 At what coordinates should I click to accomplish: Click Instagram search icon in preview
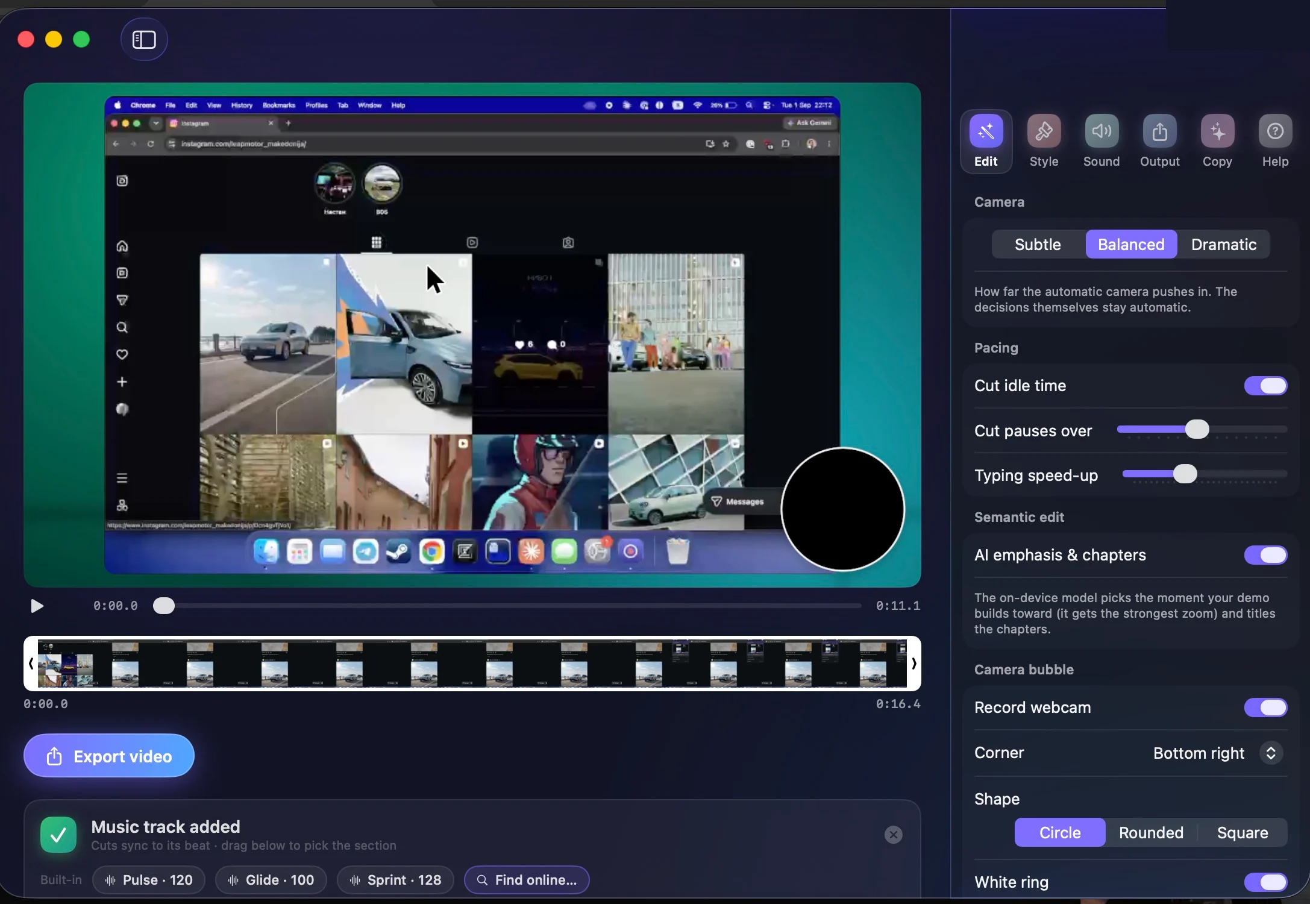tap(122, 327)
